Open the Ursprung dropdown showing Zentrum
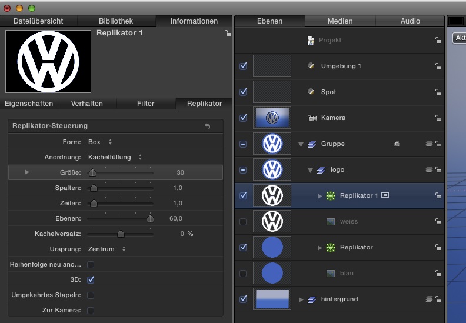Image resolution: width=466 pixels, height=323 pixels. (x=106, y=249)
